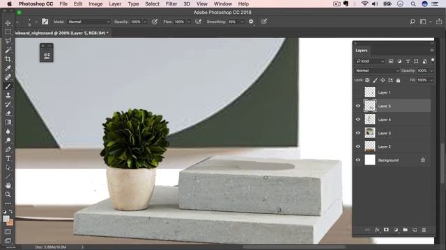Hide Layer 3 eye icon

click(358, 133)
